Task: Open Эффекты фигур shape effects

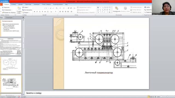Action: (x=136, y=12)
